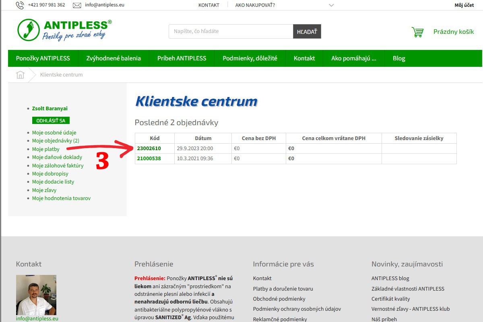The height and width of the screenshot is (322, 483).
Task: Open Moje dodacie listy
Action: click(x=53, y=182)
